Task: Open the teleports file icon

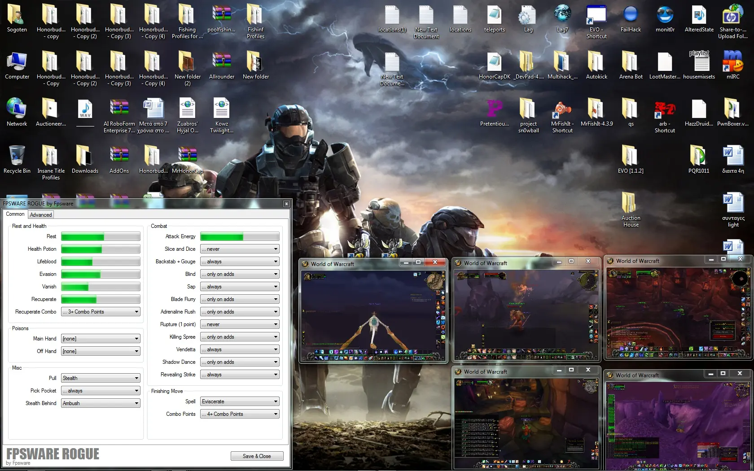Action: click(x=494, y=19)
